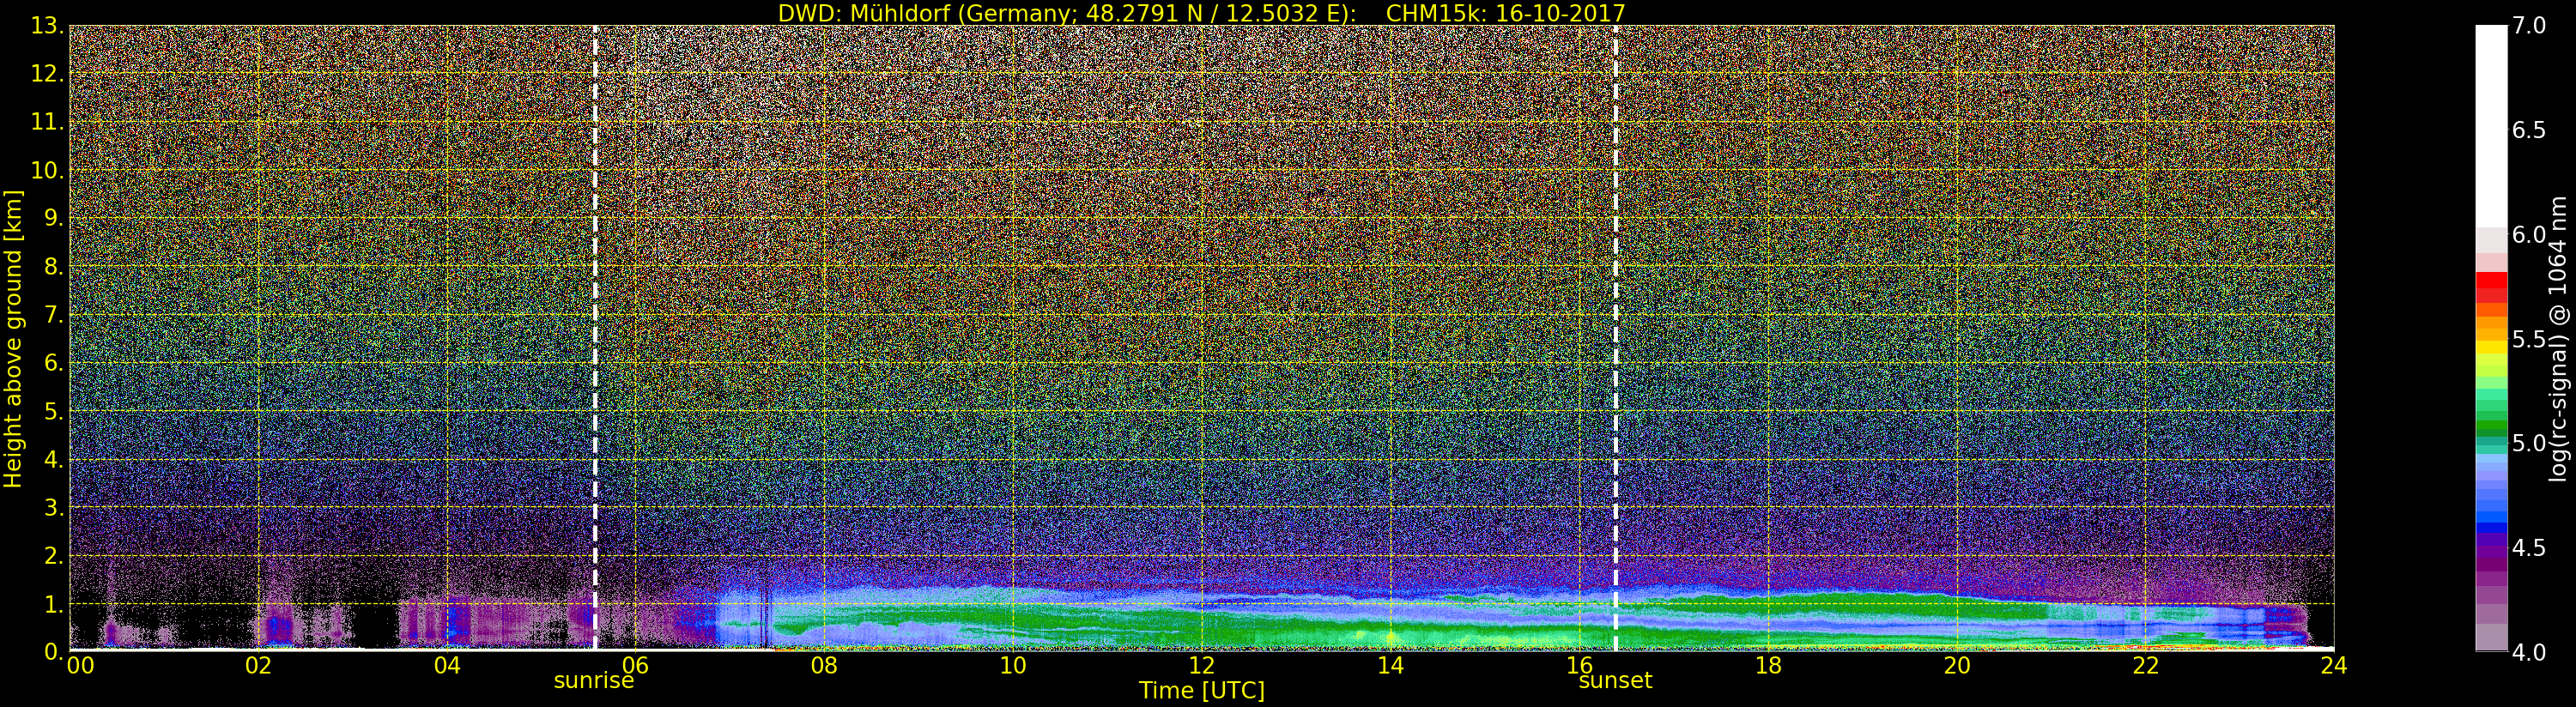Click the '5.0' colorbar value
Image resolution: width=2576 pixels, height=707 pixels.
coord(2529,444)
